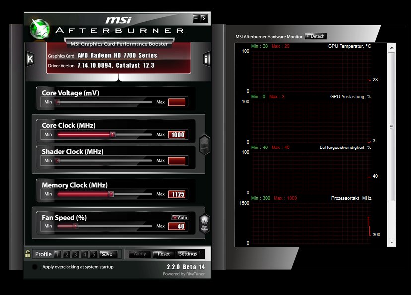Click the Powered by RivaTuner text

[x=184, y=274]
